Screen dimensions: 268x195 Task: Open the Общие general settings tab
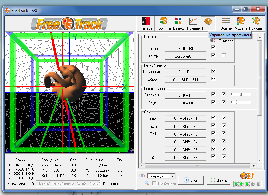point(226,24)
